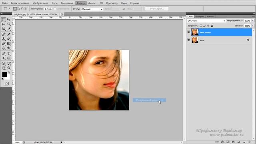This screenshot has width=256, height=144.
Task: Open the Layers panel options menu
Action: pos(253,16)
